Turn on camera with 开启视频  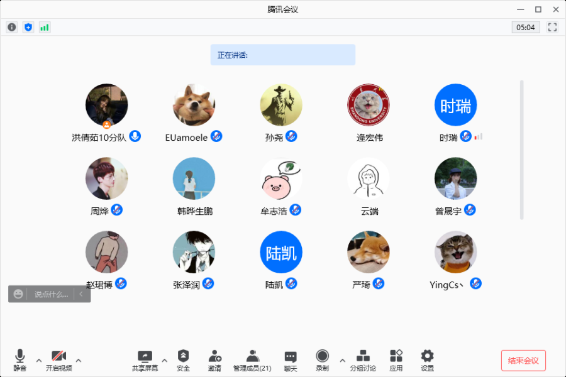59,360
